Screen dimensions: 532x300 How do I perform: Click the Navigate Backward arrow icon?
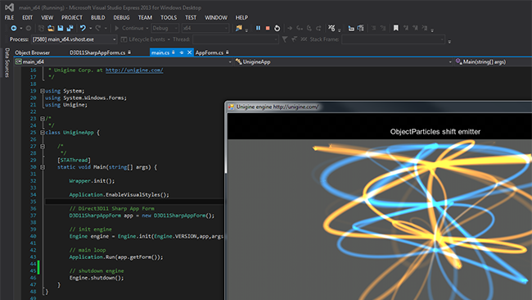tap(14, 28)
